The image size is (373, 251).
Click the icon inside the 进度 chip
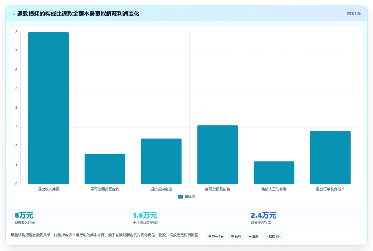click(250, 237)
